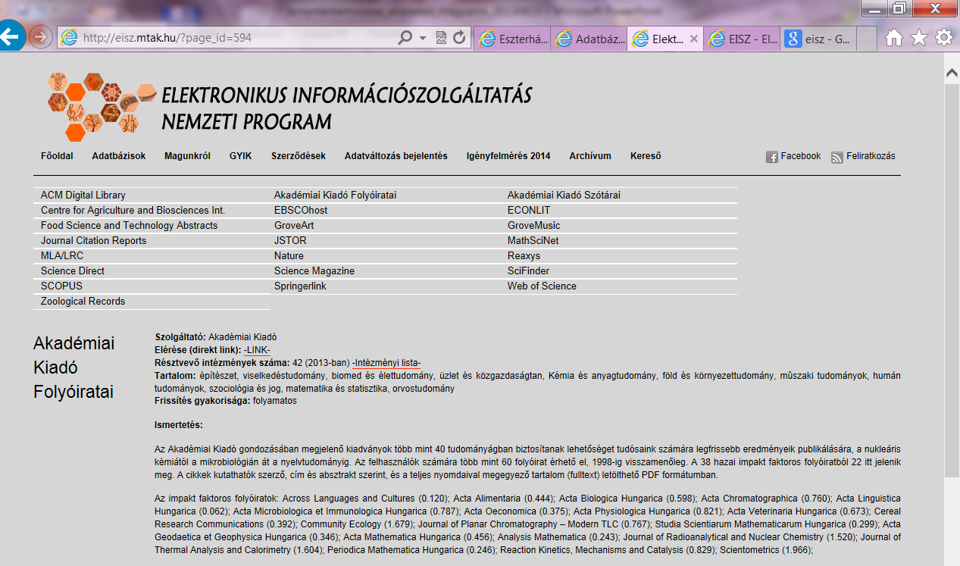Image resolution: width=960 pixels, height=566 pixels.
Task: Open the Kereső menu item
Action: [x=646, y=156]
